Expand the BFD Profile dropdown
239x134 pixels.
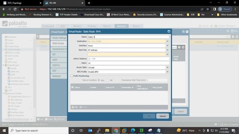(167, 72)
